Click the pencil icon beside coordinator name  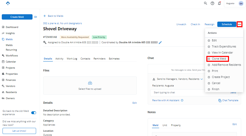coord(160,42)
